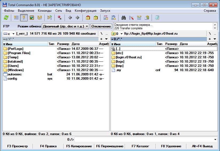Switch to thumbnails view icon
Viewport: 220px width, 151px height.
(32, 18)
